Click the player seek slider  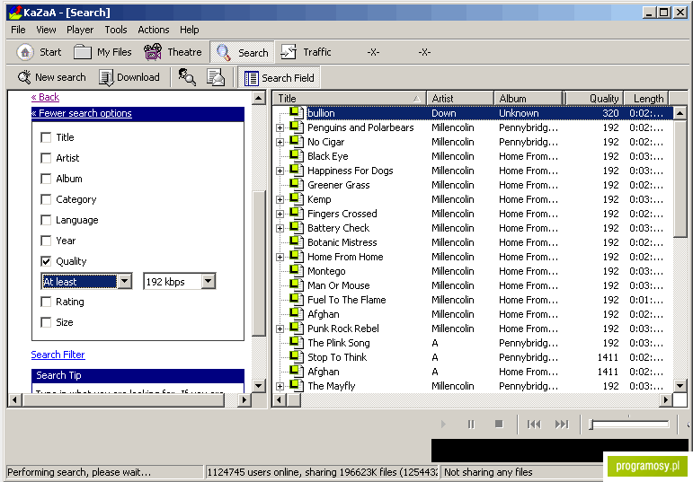click(x=629, y=425)
